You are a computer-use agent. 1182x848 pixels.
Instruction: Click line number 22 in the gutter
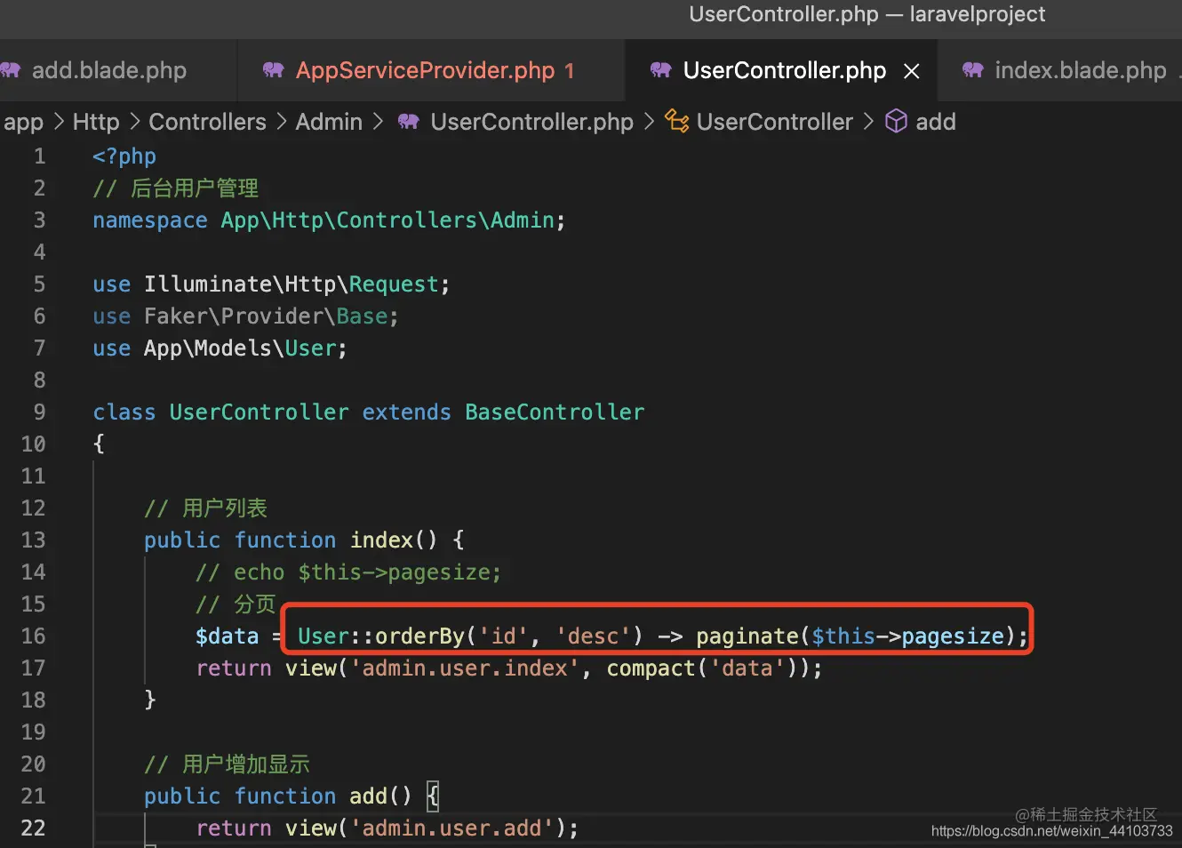[33, 828]
